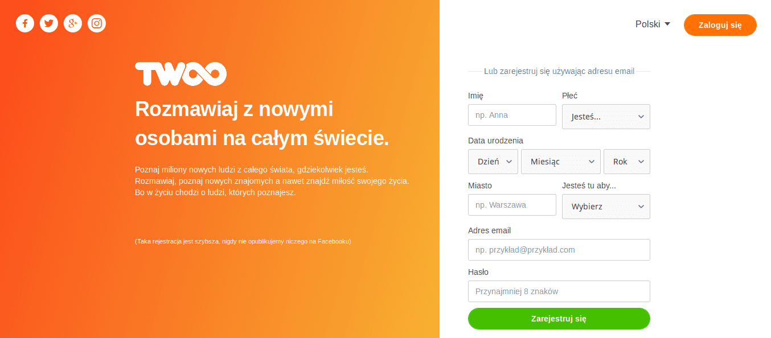Open the Miesiąc birth month dropdown
Image resolution: width=771 pixels, height=338 pixels.
(x=561, y=162)
